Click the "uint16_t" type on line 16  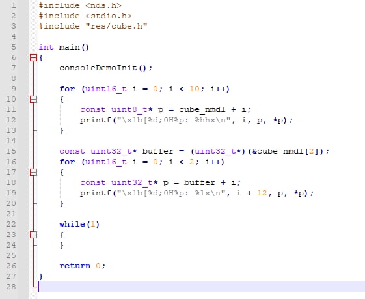click(x=106, y=162)
